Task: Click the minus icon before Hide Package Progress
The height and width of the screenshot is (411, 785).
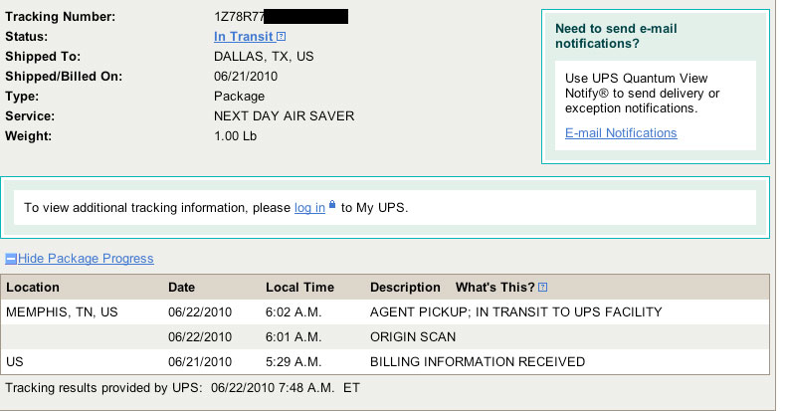Action: [x=11, y=259]
